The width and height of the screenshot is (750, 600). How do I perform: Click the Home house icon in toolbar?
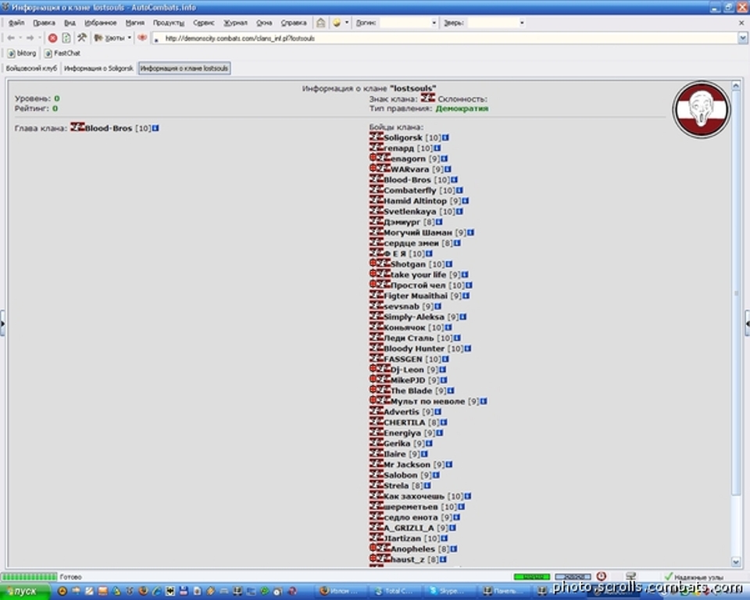pos(320,23)
